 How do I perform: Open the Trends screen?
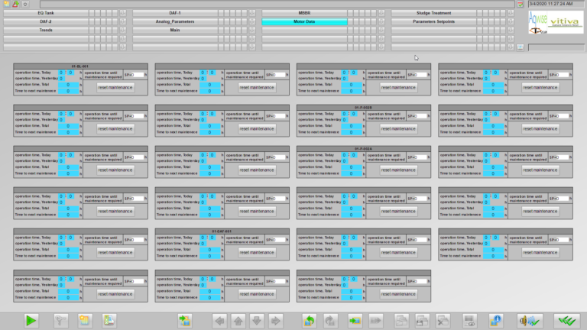pyautogui.click(x=46, y=30)
